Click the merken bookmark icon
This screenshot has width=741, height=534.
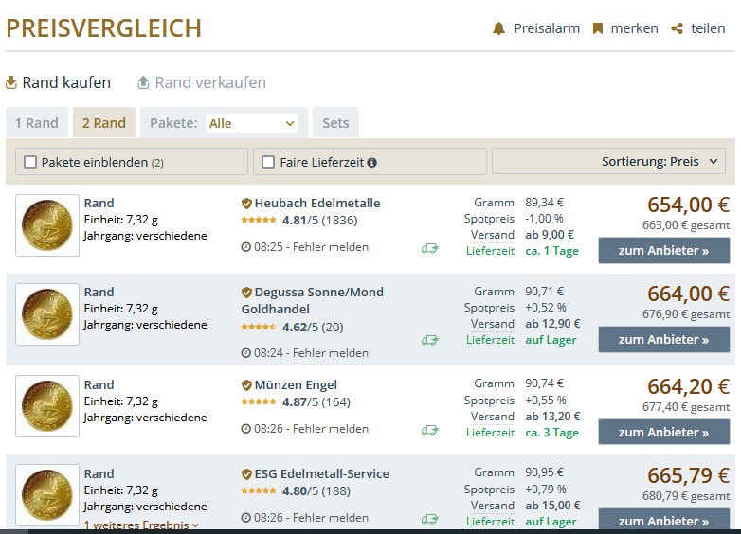[x=598, y=28]
